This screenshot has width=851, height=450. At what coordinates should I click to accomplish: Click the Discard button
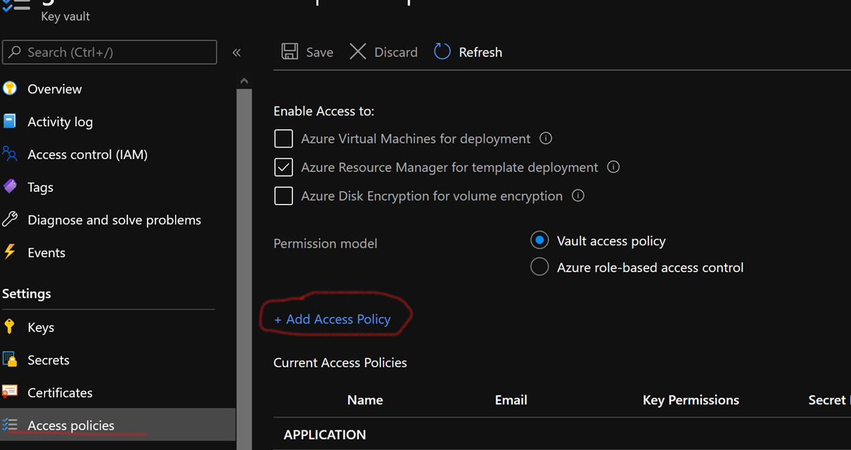click(383, 51)
